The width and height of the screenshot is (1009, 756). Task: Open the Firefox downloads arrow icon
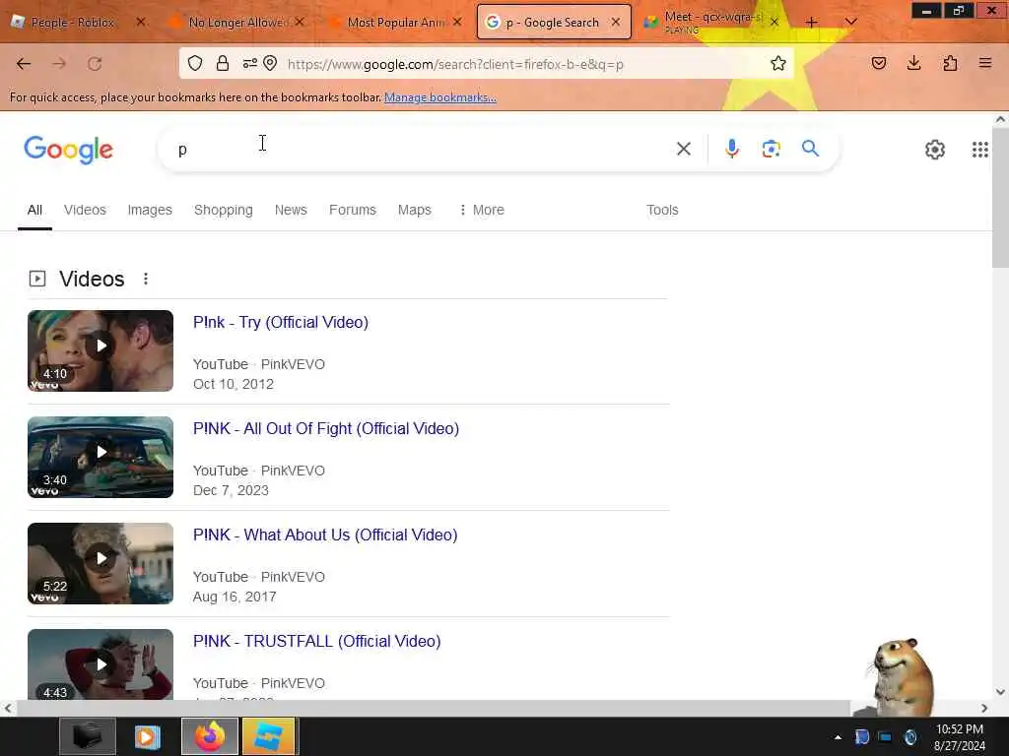(913, 63)
